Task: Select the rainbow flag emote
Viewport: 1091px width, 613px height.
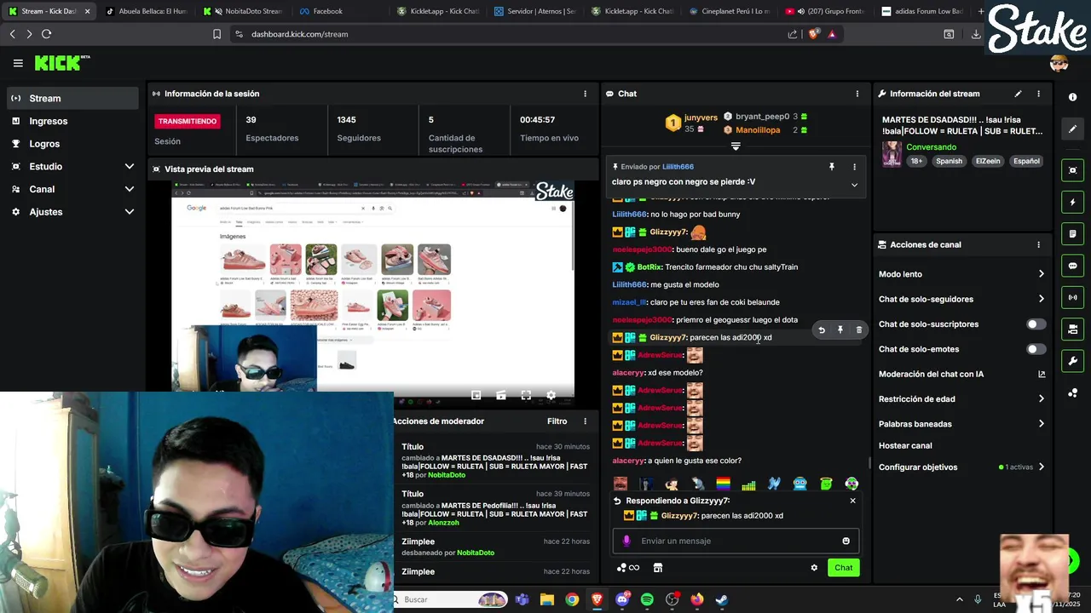Action: (723, 484)
